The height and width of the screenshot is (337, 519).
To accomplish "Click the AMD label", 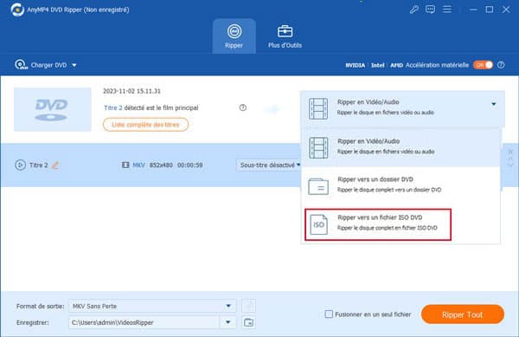I will tap(396, 65).
